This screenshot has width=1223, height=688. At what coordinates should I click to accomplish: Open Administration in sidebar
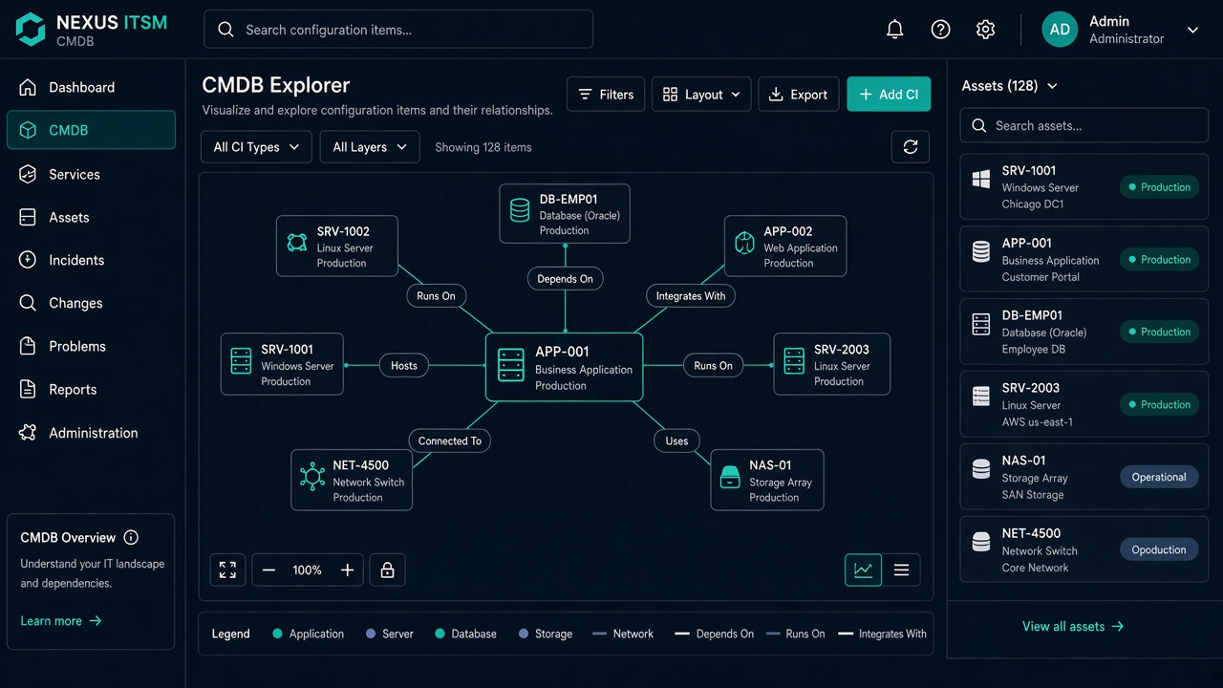[91, 433]
